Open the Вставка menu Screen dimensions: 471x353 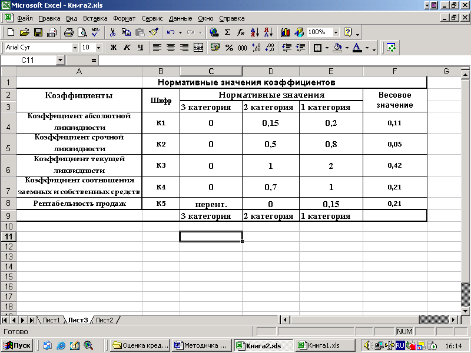pyautogui.click(x=95, y=18)
